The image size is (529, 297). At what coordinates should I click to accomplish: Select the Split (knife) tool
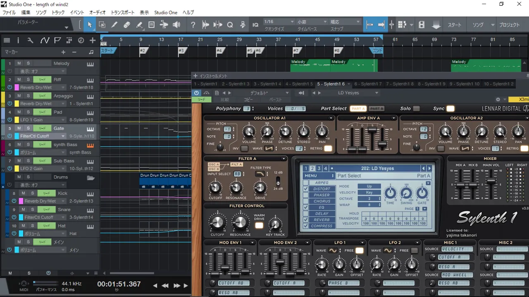point(114,25)
